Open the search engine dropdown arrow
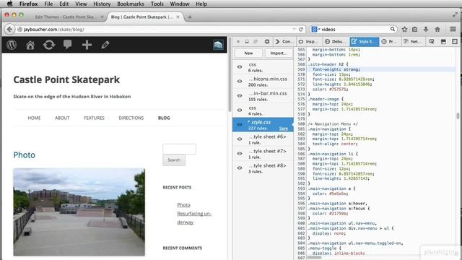 [319, 29]
